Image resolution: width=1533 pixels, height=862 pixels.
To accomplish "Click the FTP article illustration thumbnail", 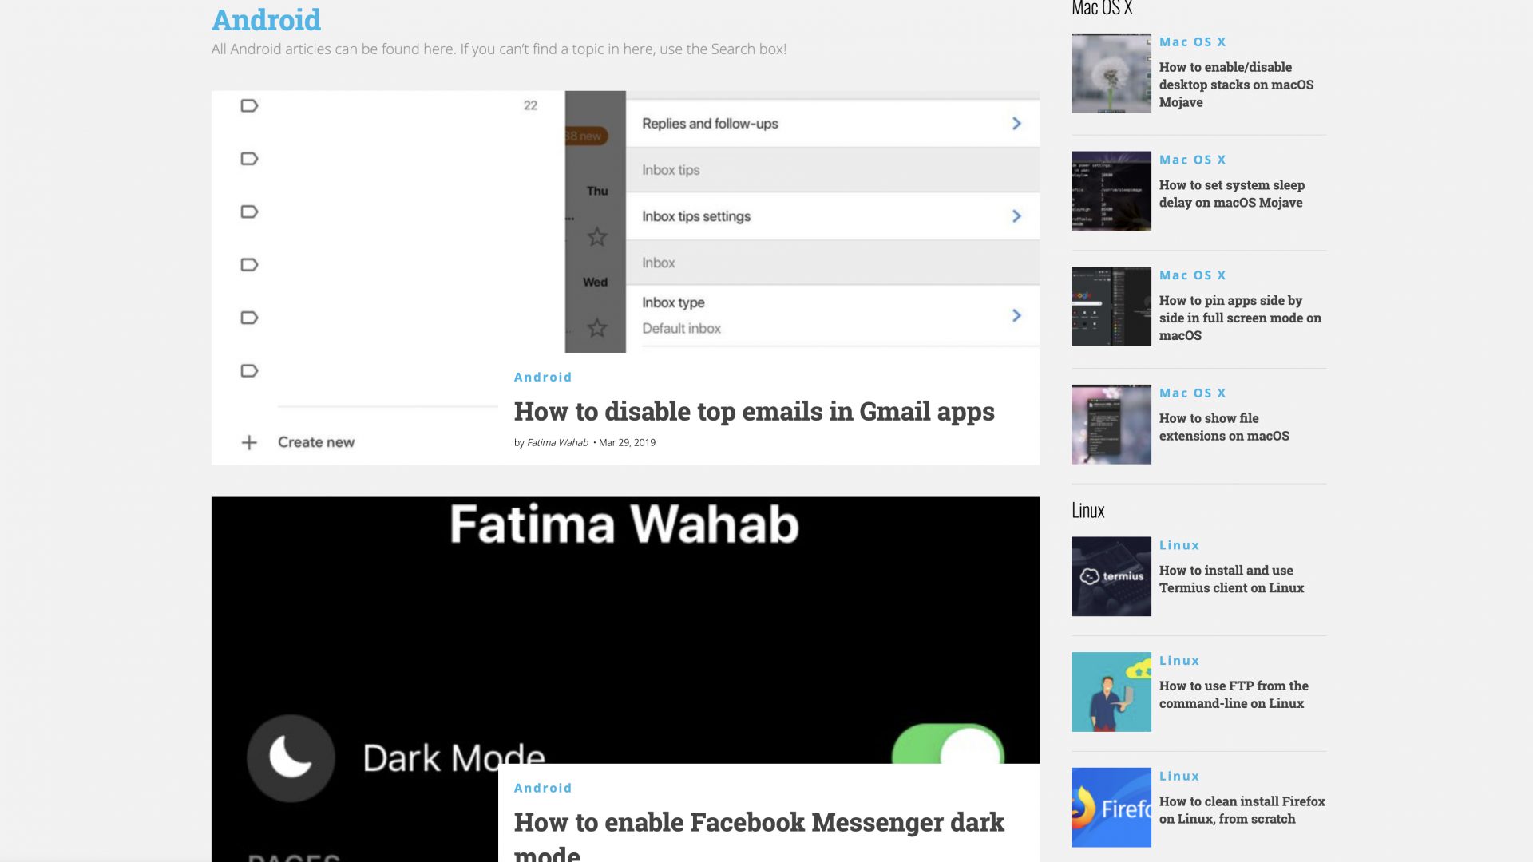I will click(1111, 692).
